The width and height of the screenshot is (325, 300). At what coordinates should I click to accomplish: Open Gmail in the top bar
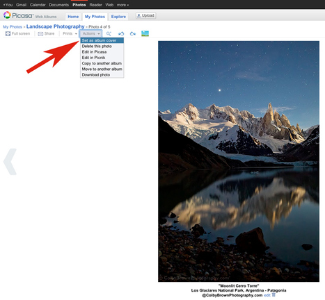coord(21,5)
